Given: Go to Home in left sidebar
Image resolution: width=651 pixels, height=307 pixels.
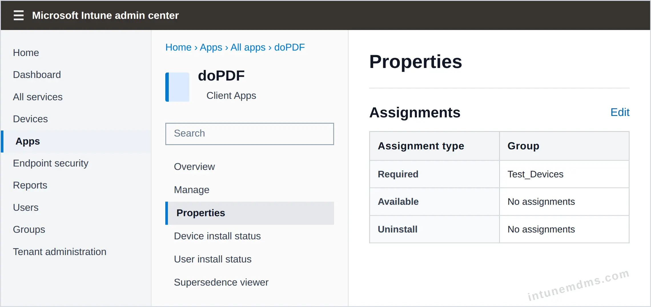Looking at the screenshot, I should [x=26, y=53].
